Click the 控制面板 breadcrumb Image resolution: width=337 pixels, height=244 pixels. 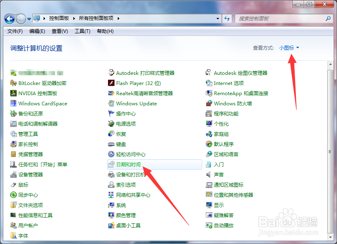[59, 18]
